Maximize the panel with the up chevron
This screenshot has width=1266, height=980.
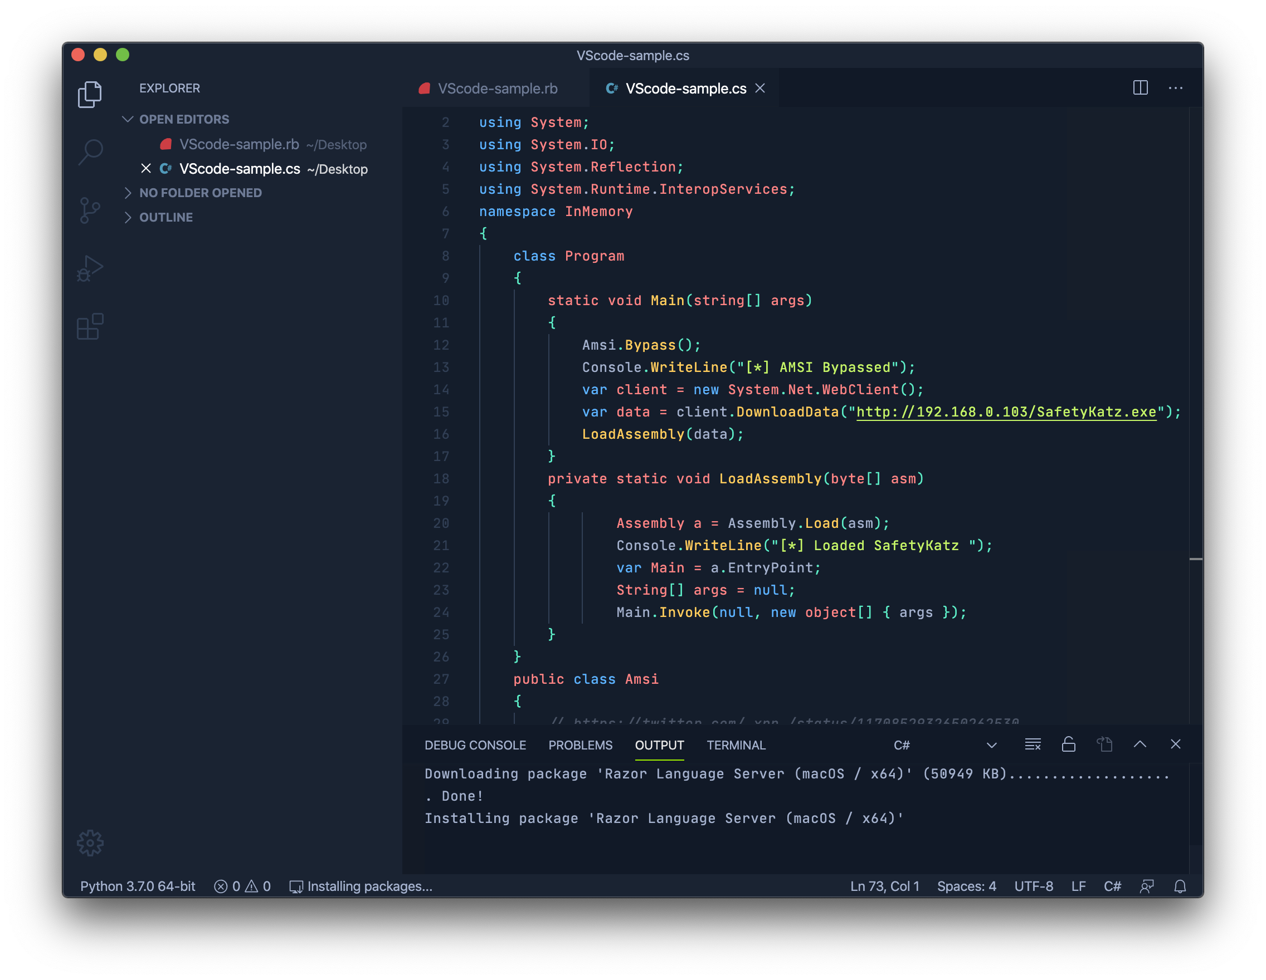tap(1140, 745)
